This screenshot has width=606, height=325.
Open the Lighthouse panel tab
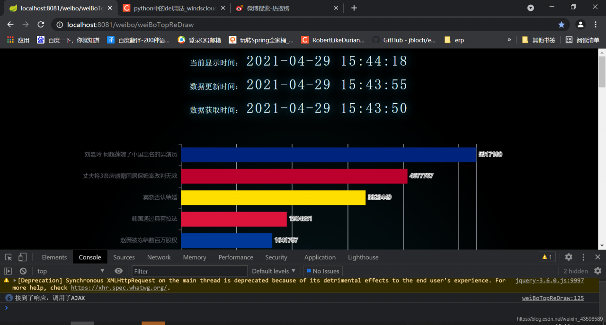pos(363,257)
